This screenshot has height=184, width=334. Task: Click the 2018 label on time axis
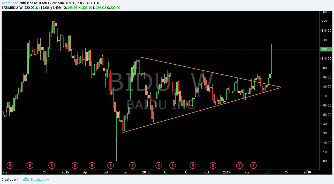[x=307, y=172]
